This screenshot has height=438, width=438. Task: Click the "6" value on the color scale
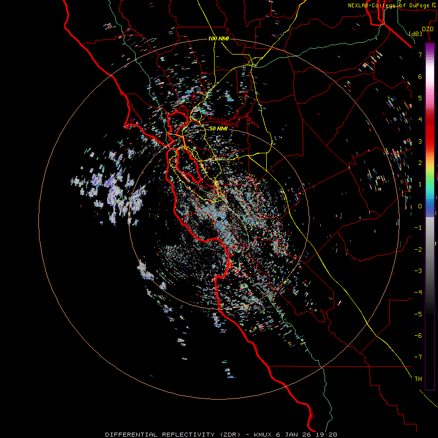click(420, 76)
